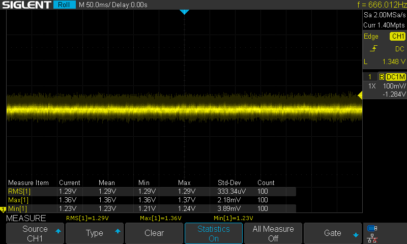Click the SIGLENT logo
The image size is (407, 244).
click(25, 5)
